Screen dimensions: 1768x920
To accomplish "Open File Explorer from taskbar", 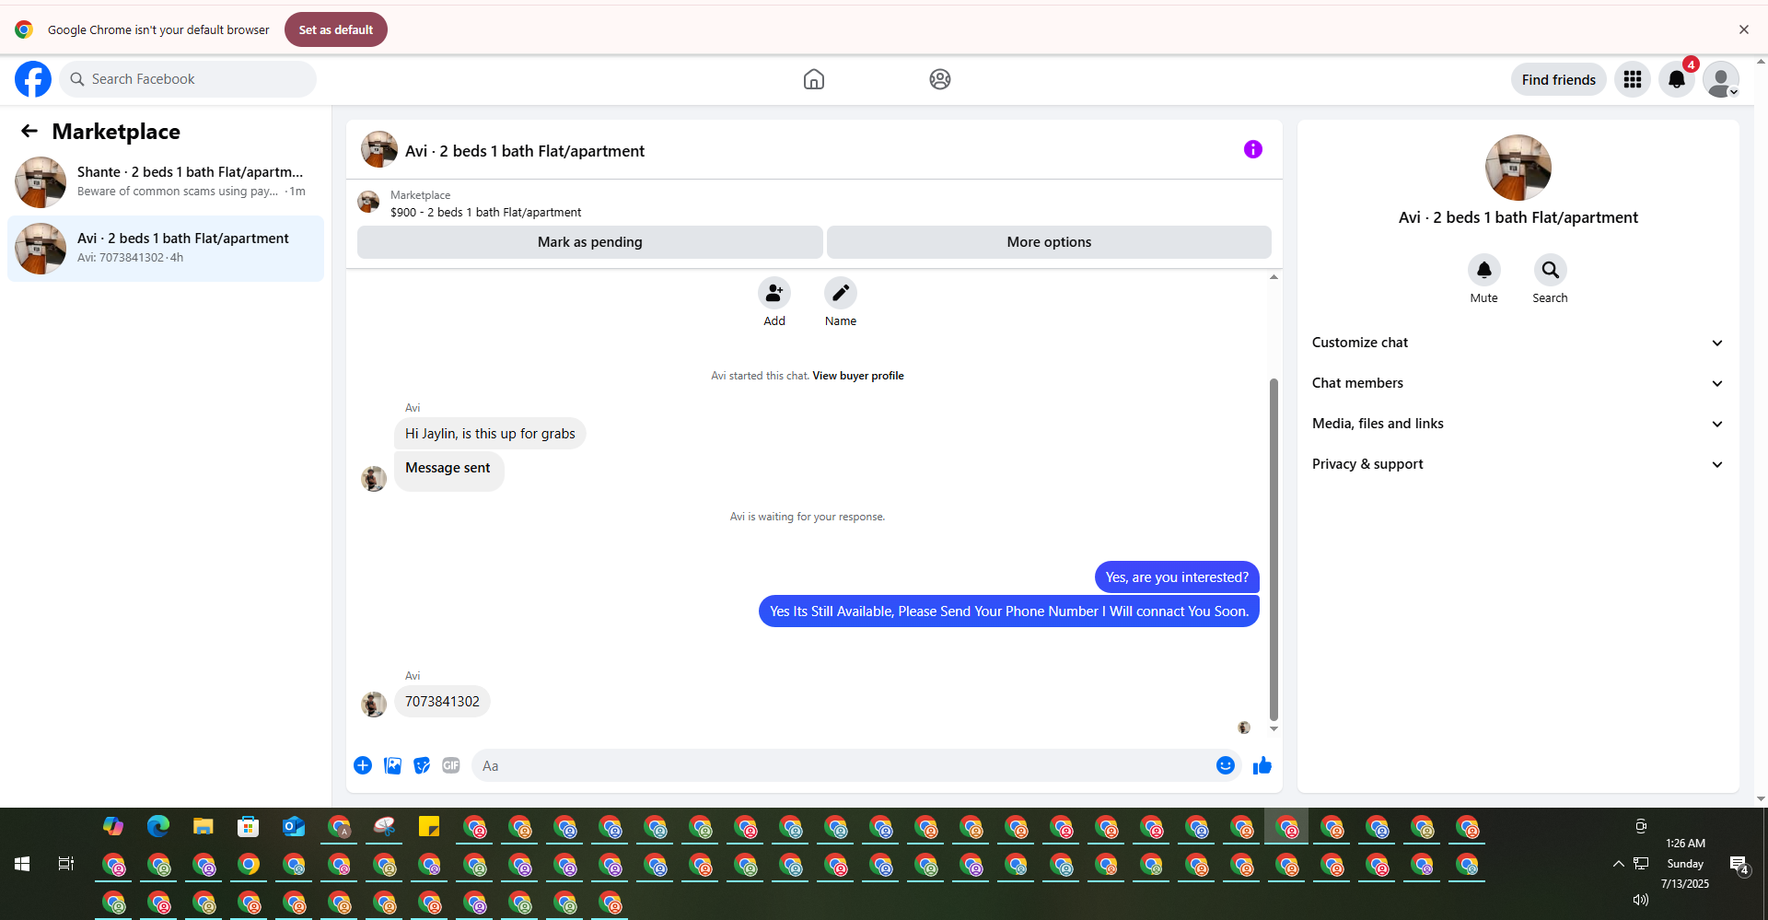I will tap(204, 826).
